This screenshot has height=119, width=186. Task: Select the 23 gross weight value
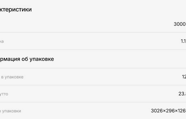pyautogui.click(x=182, y=94)
